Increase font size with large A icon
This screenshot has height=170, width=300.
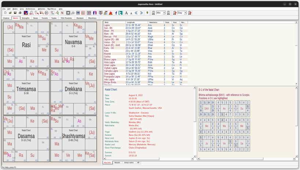pyautogui.click(x=126, y=13)
